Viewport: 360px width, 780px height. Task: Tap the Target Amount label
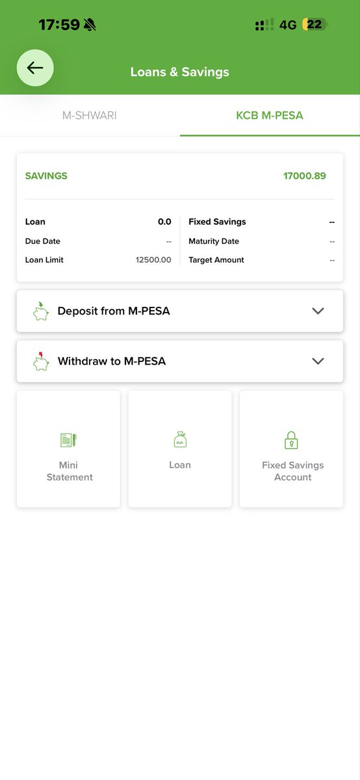pos(216,260)
